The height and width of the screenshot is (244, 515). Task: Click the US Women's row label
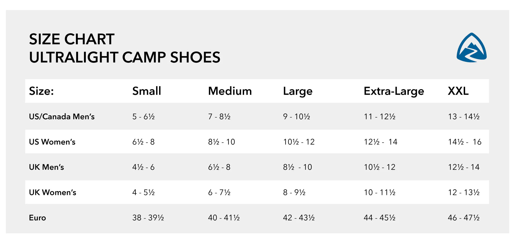(x=52, y=142)
